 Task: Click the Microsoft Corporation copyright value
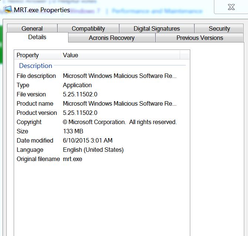pos(120,122)
